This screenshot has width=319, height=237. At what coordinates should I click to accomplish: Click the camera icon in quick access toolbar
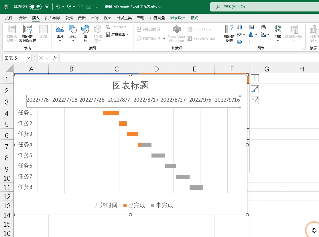pos(89,7)
